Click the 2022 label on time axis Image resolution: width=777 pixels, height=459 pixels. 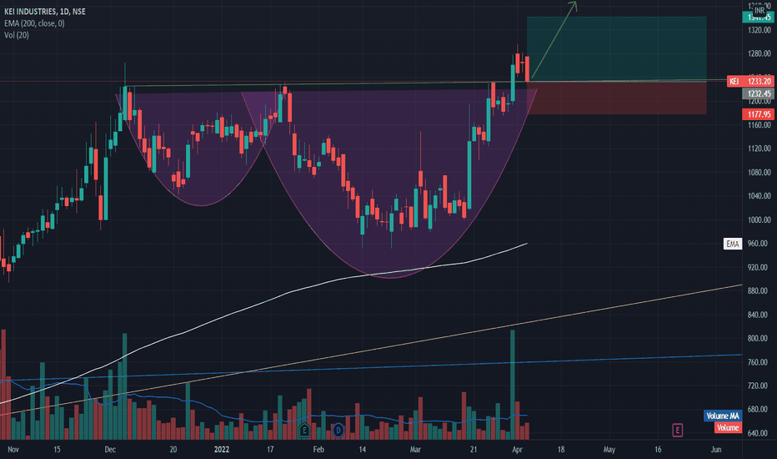click(222, 450)
